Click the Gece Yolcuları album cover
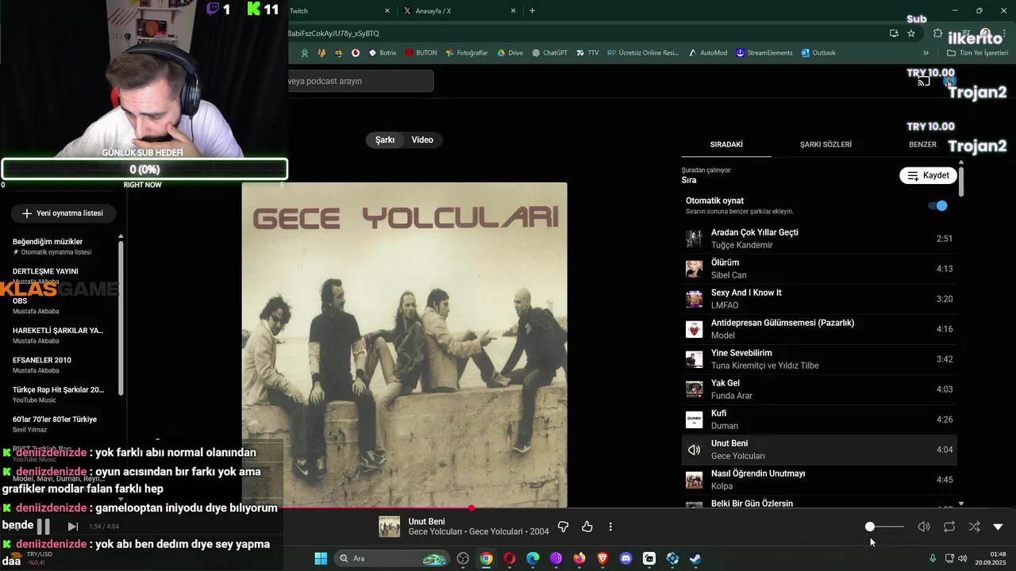This screenshot has width=1016, height=571. click(x=405, y=345)
